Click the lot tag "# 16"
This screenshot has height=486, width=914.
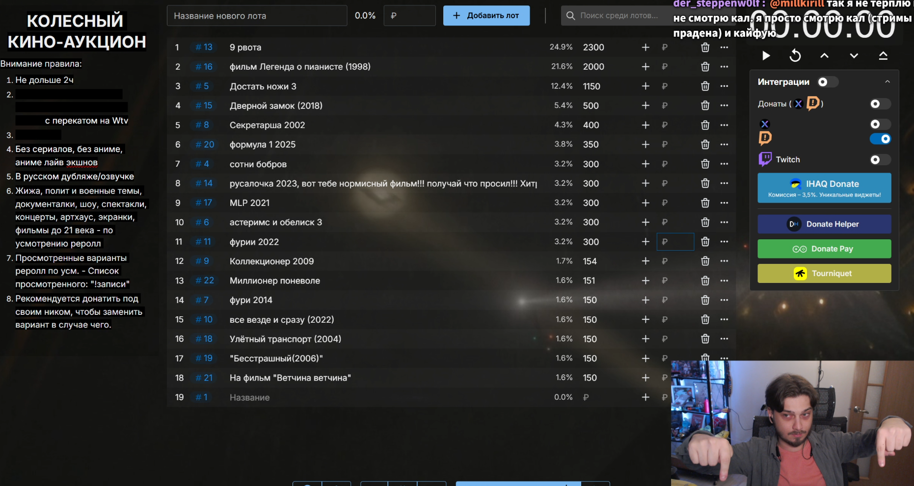204,67
